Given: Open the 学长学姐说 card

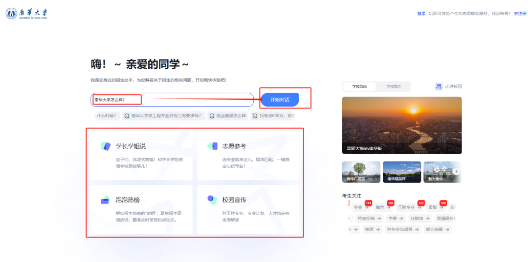Looking at the screenshot, I should (x=141, y=156).
